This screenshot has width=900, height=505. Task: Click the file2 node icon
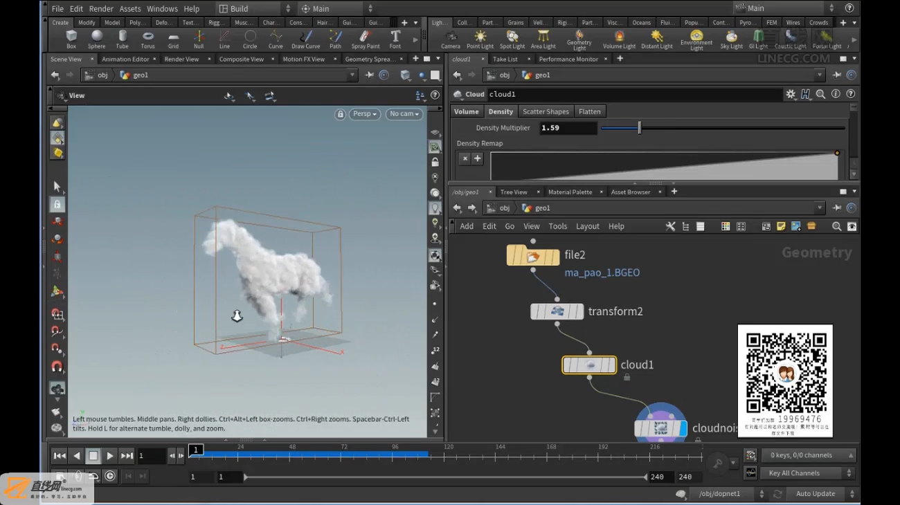533,256
